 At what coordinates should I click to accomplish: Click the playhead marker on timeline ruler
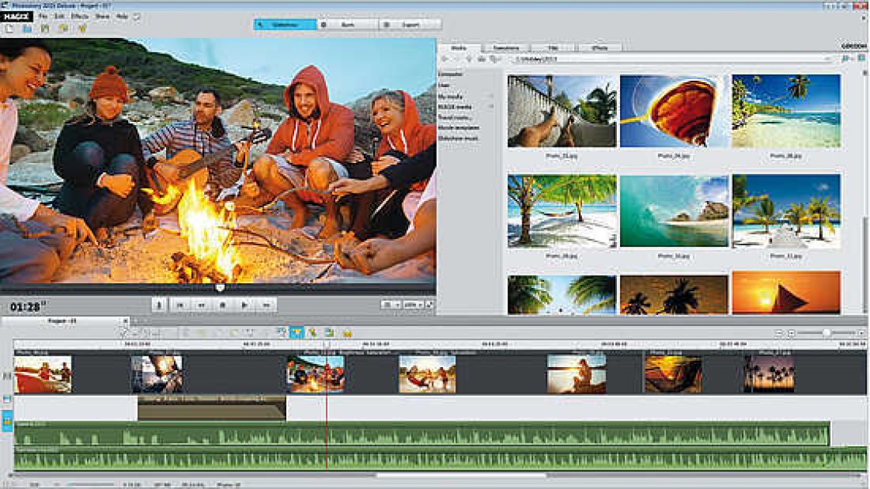coord(327,345)
